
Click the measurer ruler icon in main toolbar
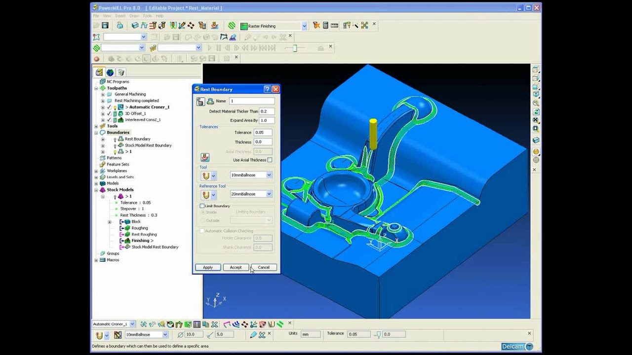tap(334, 26)
